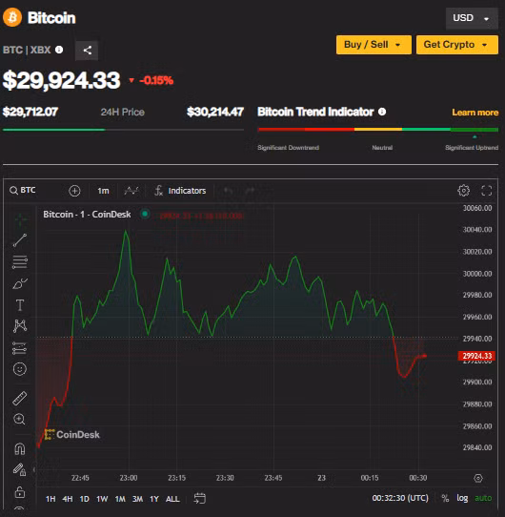Open the emoji icons tool
The height and width of the screenshot is (517, 505).
coord(19,368)
